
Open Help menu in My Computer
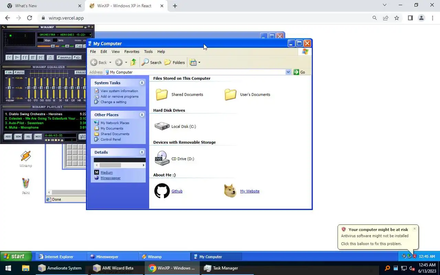point(161,52)
